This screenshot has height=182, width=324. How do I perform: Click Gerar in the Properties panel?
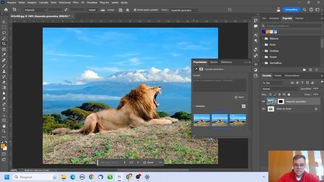(x=239, y=97)
